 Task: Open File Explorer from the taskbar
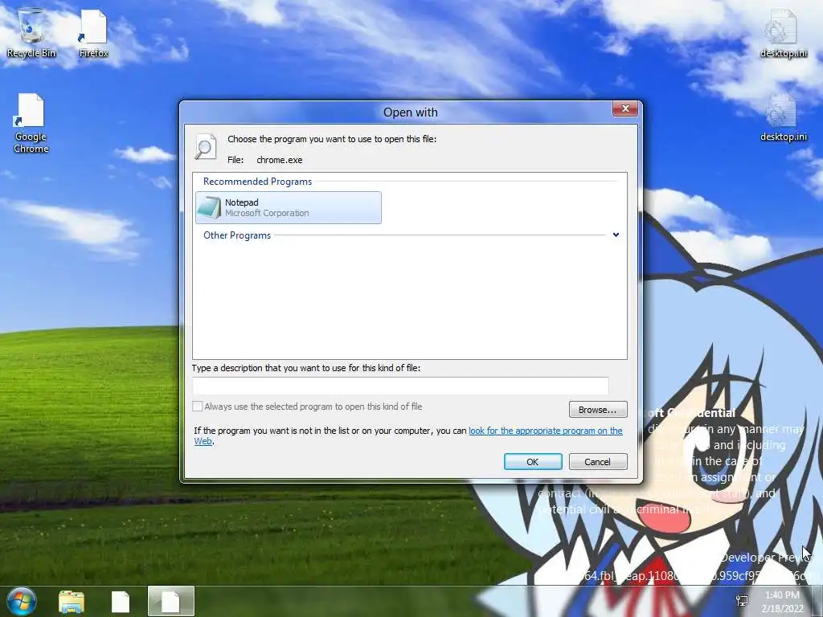tap(72, 602)
